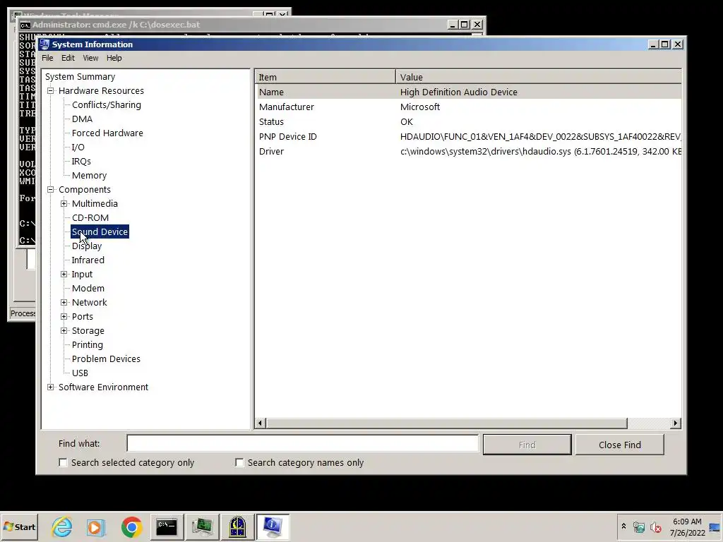
Task: Minimize the System Information window
Action: [653, 44]
